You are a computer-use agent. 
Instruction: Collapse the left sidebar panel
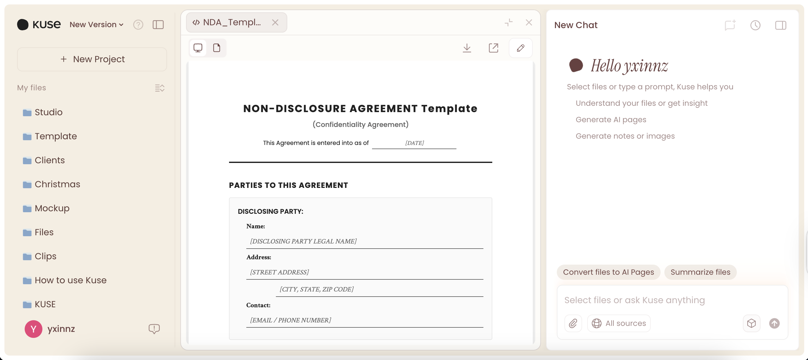tap(158, 24)
